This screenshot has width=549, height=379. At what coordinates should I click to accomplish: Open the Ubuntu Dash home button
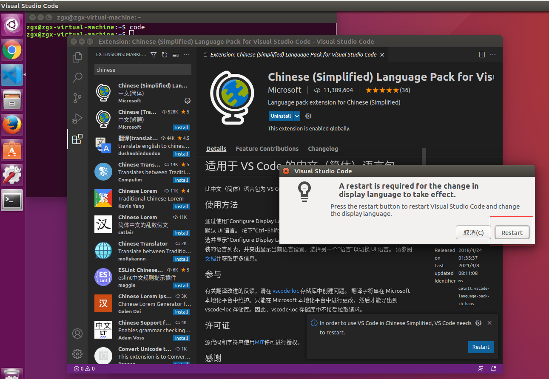[x=12, y=25]
